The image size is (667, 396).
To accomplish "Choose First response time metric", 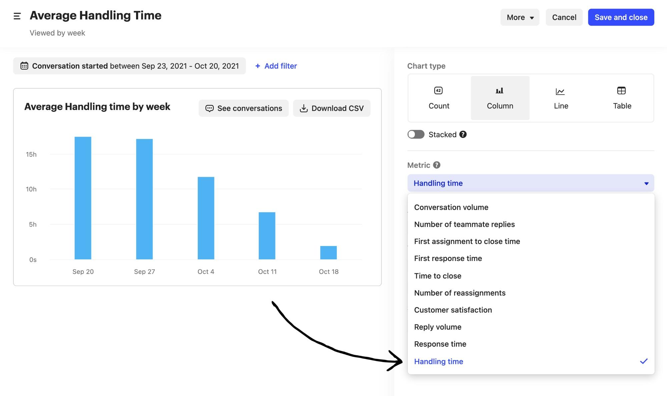I will pyautogui.click(x=531, y=258).
